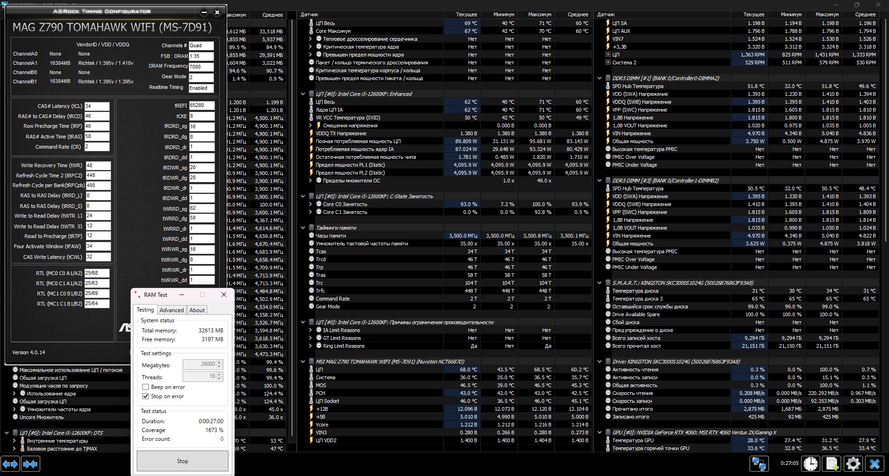Collapse the DDR5 DIMM [#1] group
The height and width of the screenshot is (476, 889).
(x=600, y=78)
